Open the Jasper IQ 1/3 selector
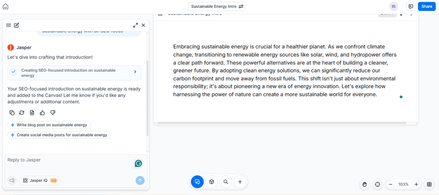This screenshot has height=195, width=439. [x=40, y=180]
